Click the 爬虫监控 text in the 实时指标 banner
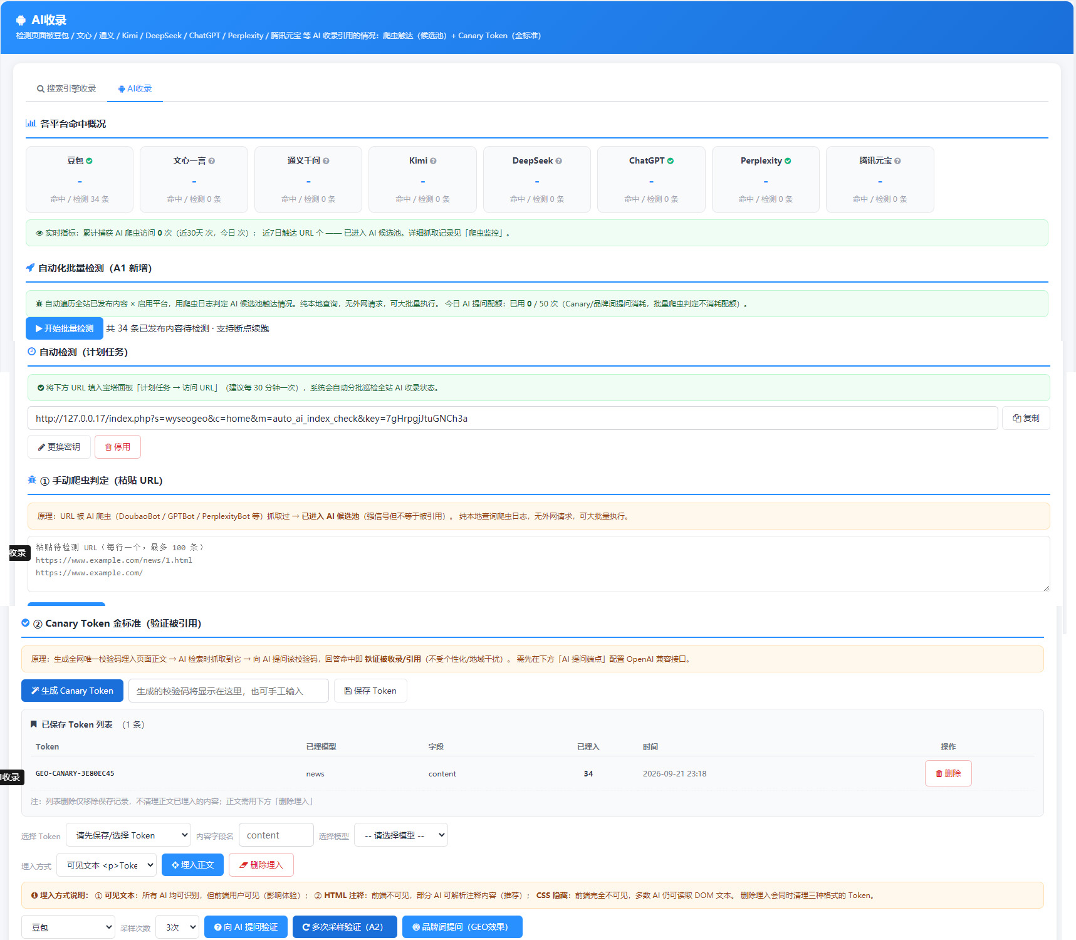The width and height of the screenshot is (1076, 940). pyautogui.click(x=484, y=233)
